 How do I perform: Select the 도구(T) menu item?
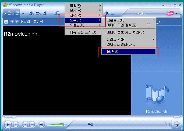(x=84, y=20)
